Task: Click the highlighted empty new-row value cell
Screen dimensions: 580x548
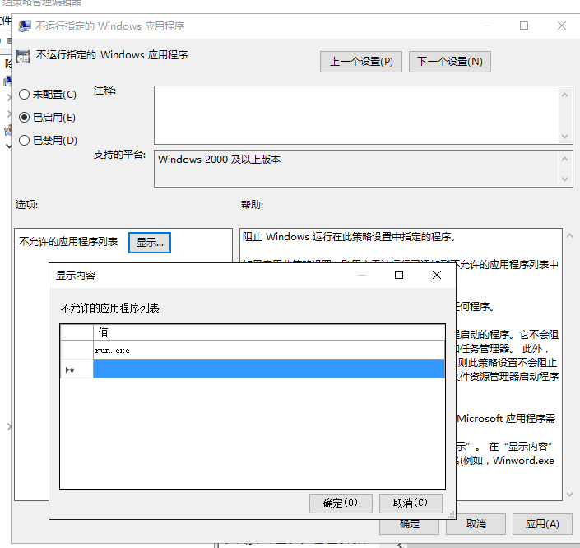Action: click(269, 369)
